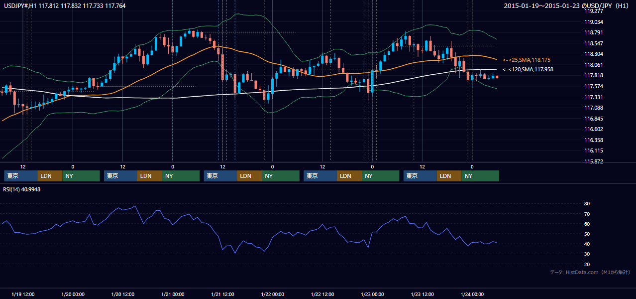Viewport: 636px width, 299px height.
Task: Click the NY session block above 1/24 00:00
Action: (x=480, y=176)
